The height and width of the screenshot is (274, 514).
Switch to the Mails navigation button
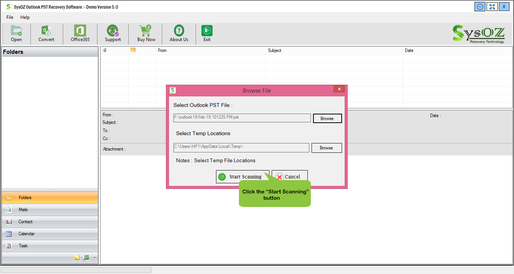pyautogui.click(x=50, y=210)
